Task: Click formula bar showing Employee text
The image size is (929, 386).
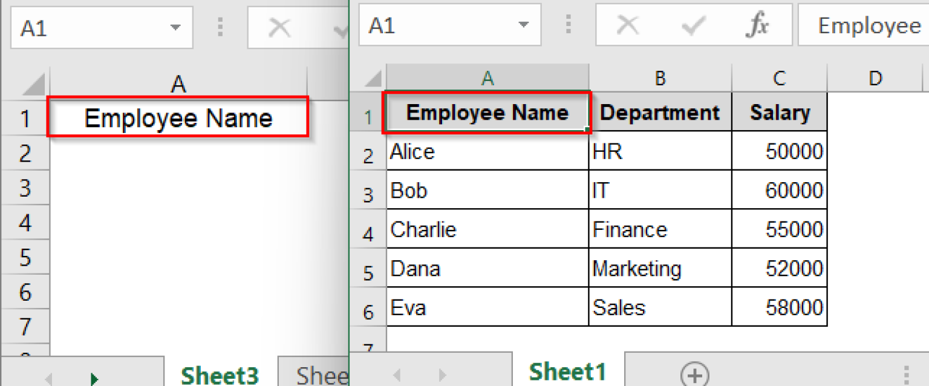Action: pos(865,26)
